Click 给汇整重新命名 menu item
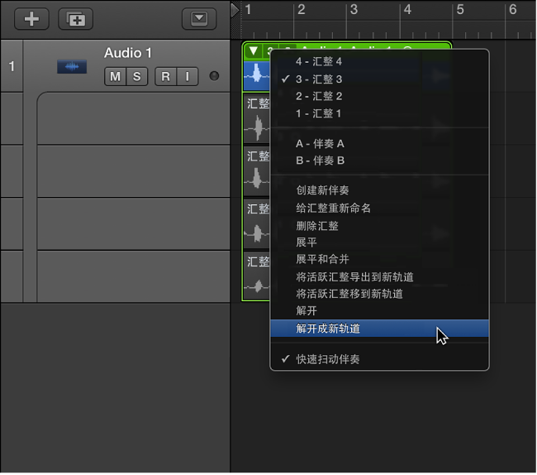Screen dimensions: 537x475 point(379,208)
